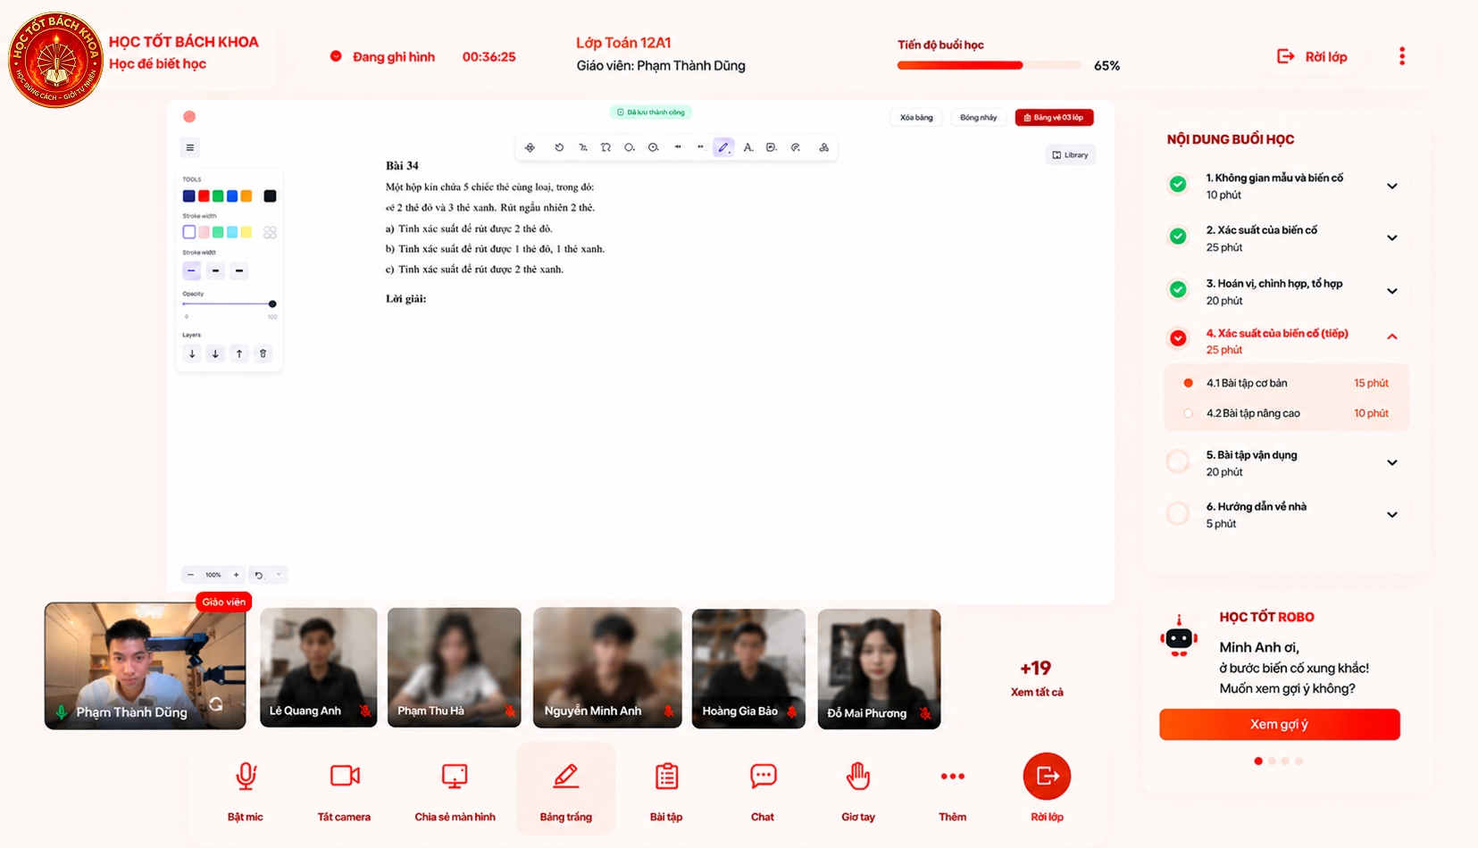Viewport: 1478px width, 848px height.
Task: Click Nguyễn Minh Anh's video thumbnail
Action: click(x=607, y=668)
